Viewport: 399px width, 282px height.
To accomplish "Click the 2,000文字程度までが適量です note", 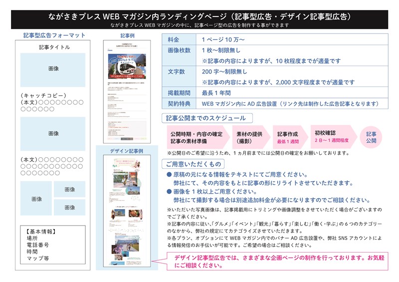I will coord(278,82).
